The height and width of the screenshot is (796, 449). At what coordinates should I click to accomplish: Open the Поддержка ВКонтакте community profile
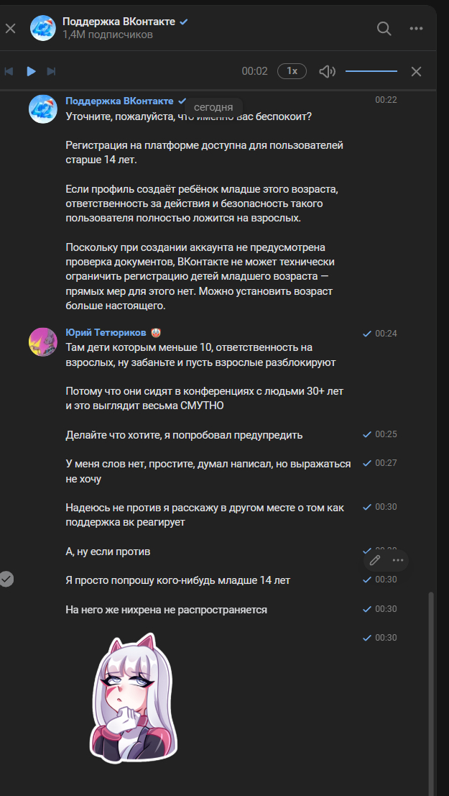pyautogui.click(x=120, y=22)
